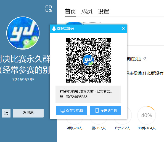Switch to the 首页 tab

70,12
